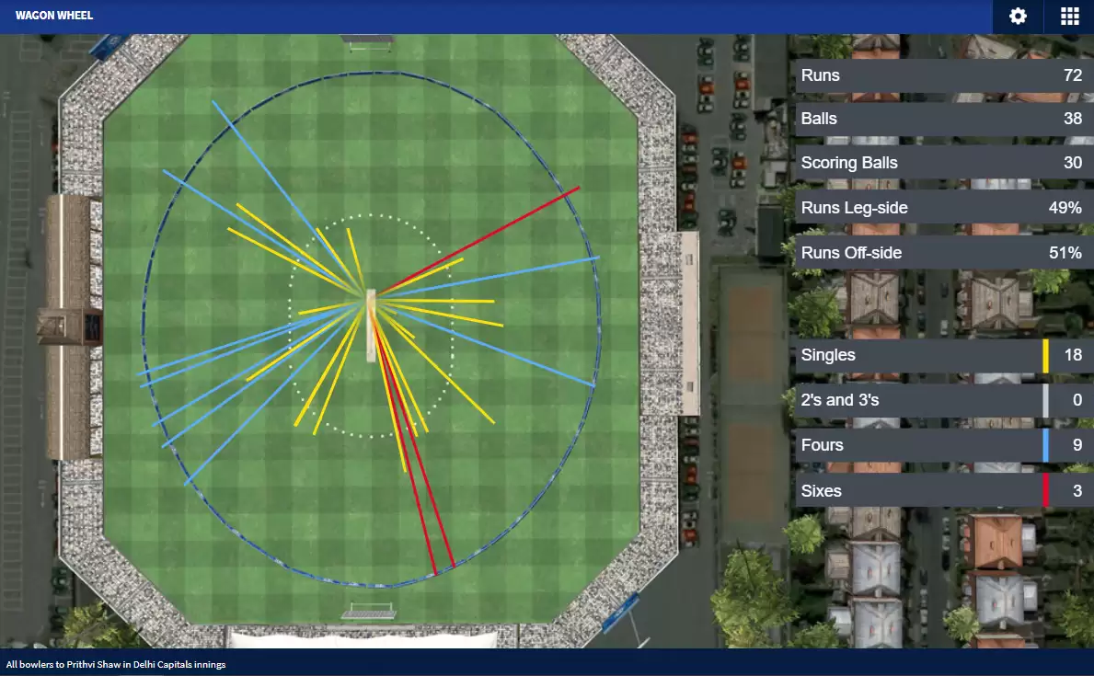Click the bottom sight screen on field
The width and height of the screenshot is (1094, 676).
[x=369, y=612]
